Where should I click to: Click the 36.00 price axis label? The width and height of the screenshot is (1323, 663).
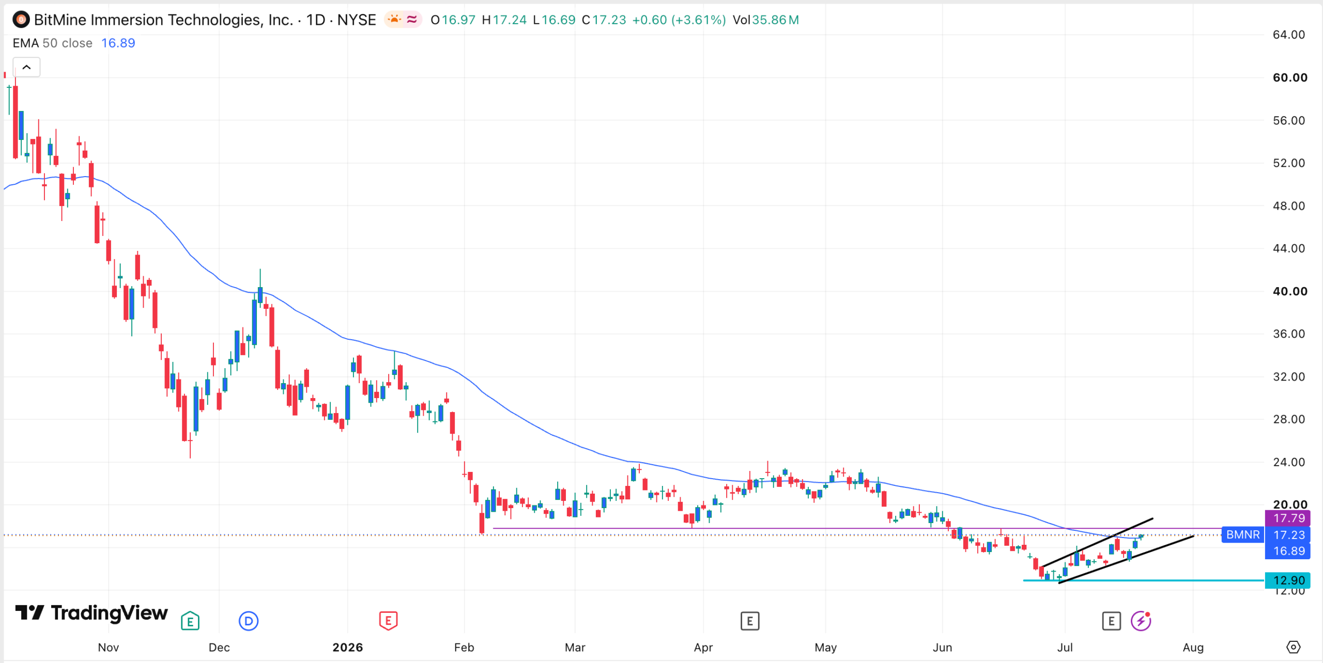(x=1289, y=334)
